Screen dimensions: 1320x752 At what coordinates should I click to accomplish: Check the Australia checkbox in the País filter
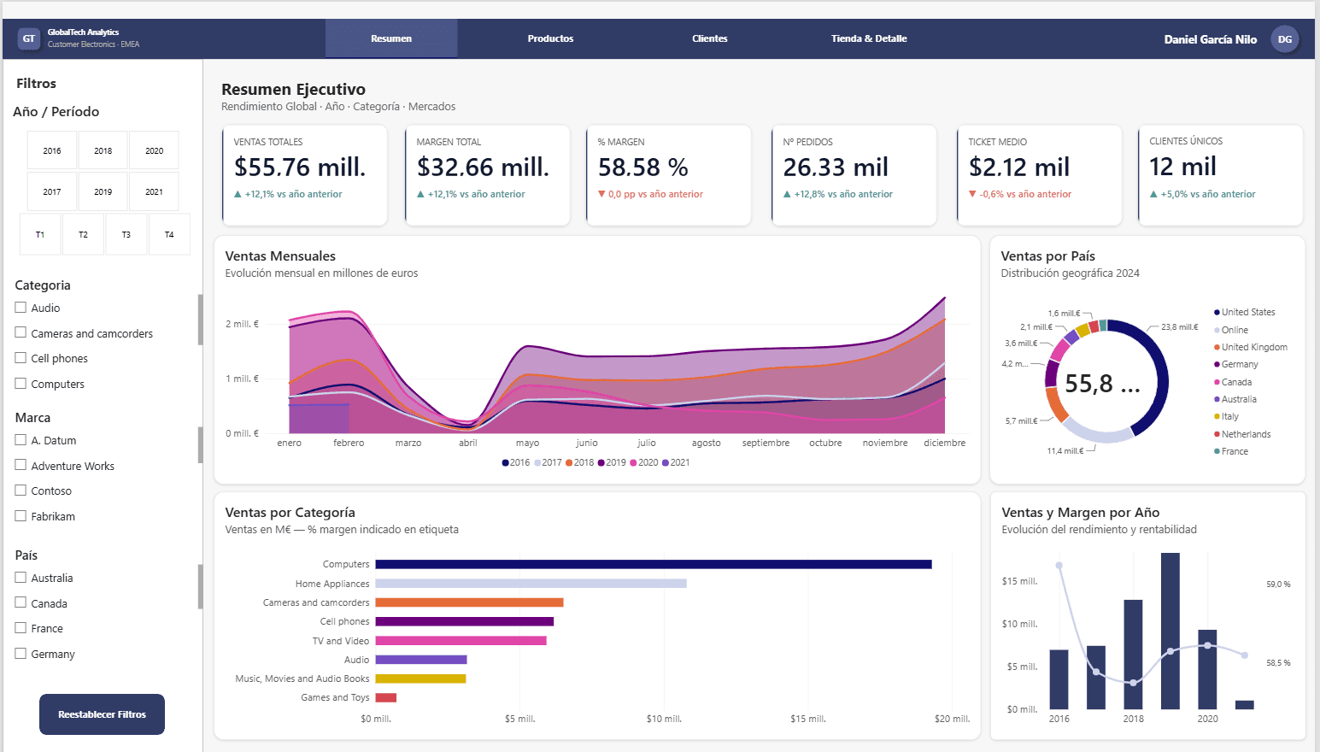click(x=21, y=578)
